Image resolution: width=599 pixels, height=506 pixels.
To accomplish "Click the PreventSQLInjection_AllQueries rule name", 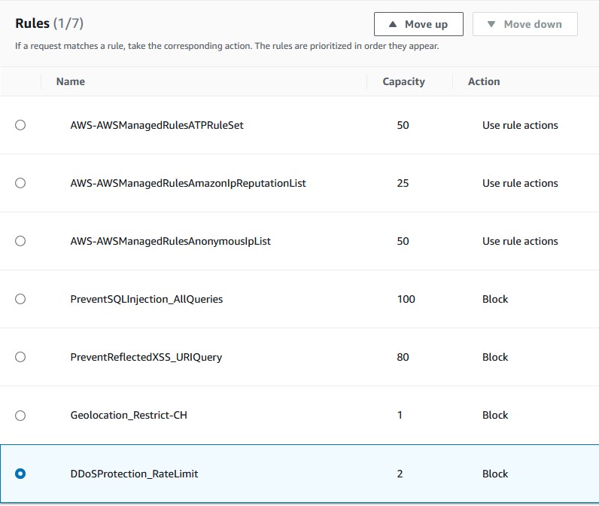I will coord(146,299).
